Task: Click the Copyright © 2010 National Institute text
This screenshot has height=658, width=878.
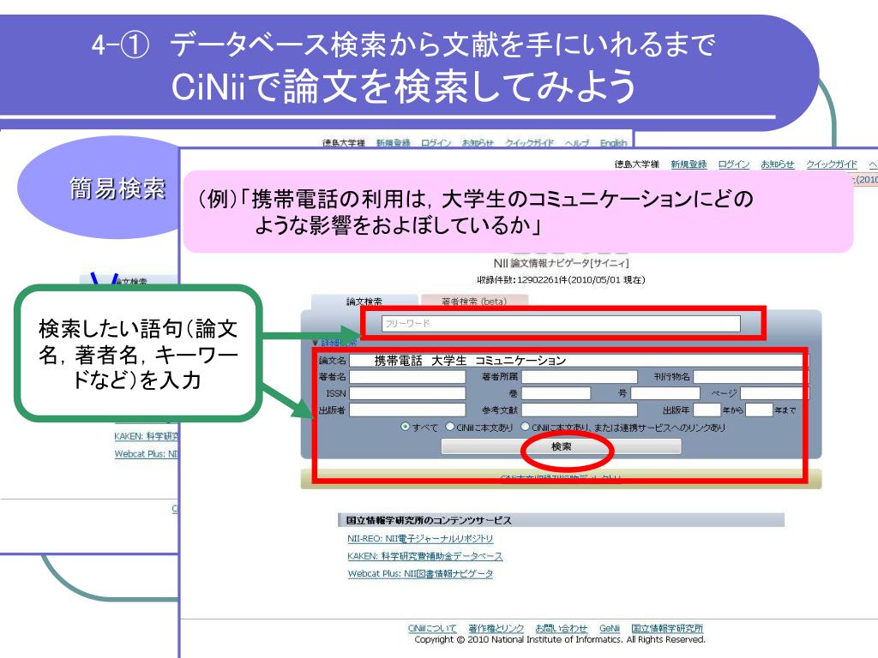Action: 560,639
